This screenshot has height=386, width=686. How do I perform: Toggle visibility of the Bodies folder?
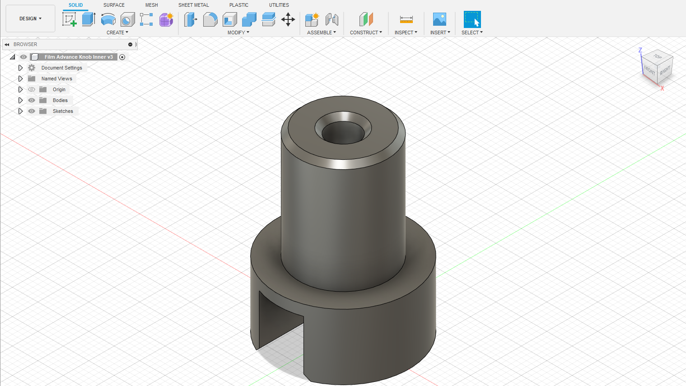32,100
